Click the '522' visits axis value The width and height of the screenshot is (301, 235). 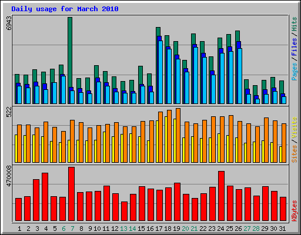(9, 112)
